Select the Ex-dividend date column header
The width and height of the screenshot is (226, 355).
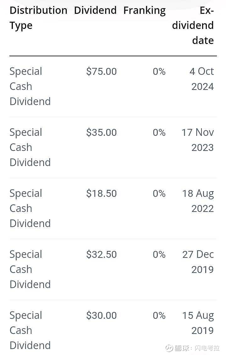(x=193, y=25)
